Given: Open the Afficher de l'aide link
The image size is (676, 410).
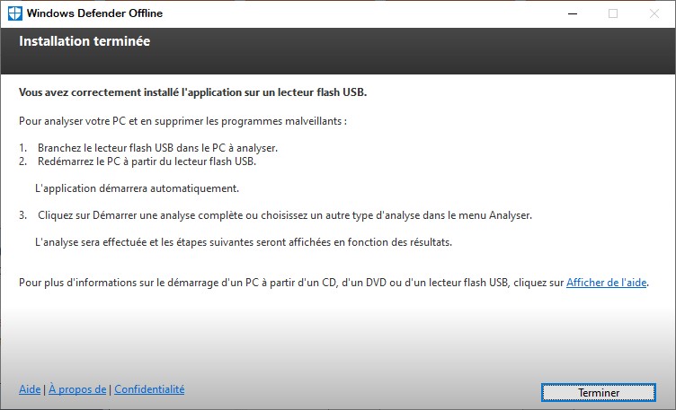Looking at the screenshot, I should tap(607, 283).
